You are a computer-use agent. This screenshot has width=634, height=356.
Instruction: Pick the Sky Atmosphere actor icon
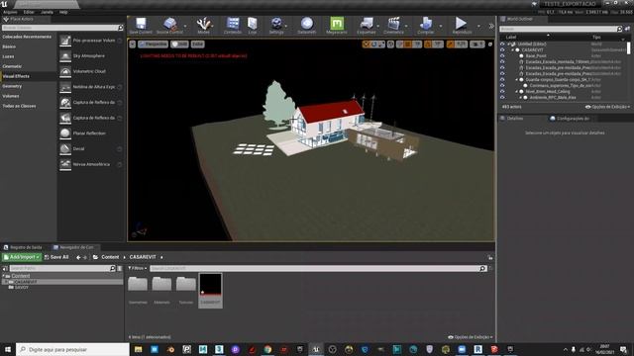(65, 56)
